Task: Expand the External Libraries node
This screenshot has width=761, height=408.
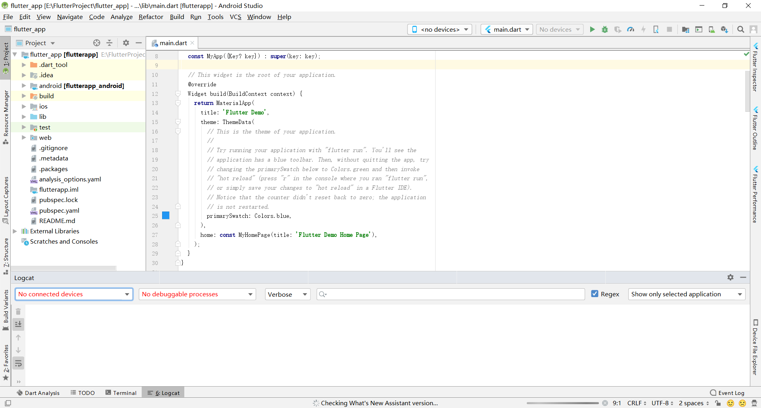Action: point(15,231)
